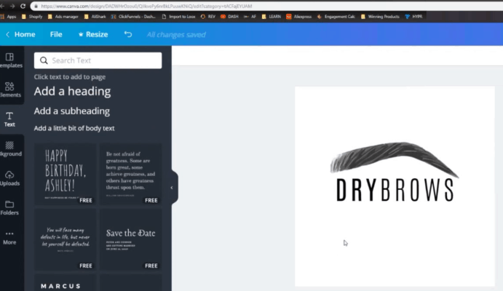Viewport: 503px width, 291px height.
Task: Click the browser forward arrow
Action: click(12, 6)
